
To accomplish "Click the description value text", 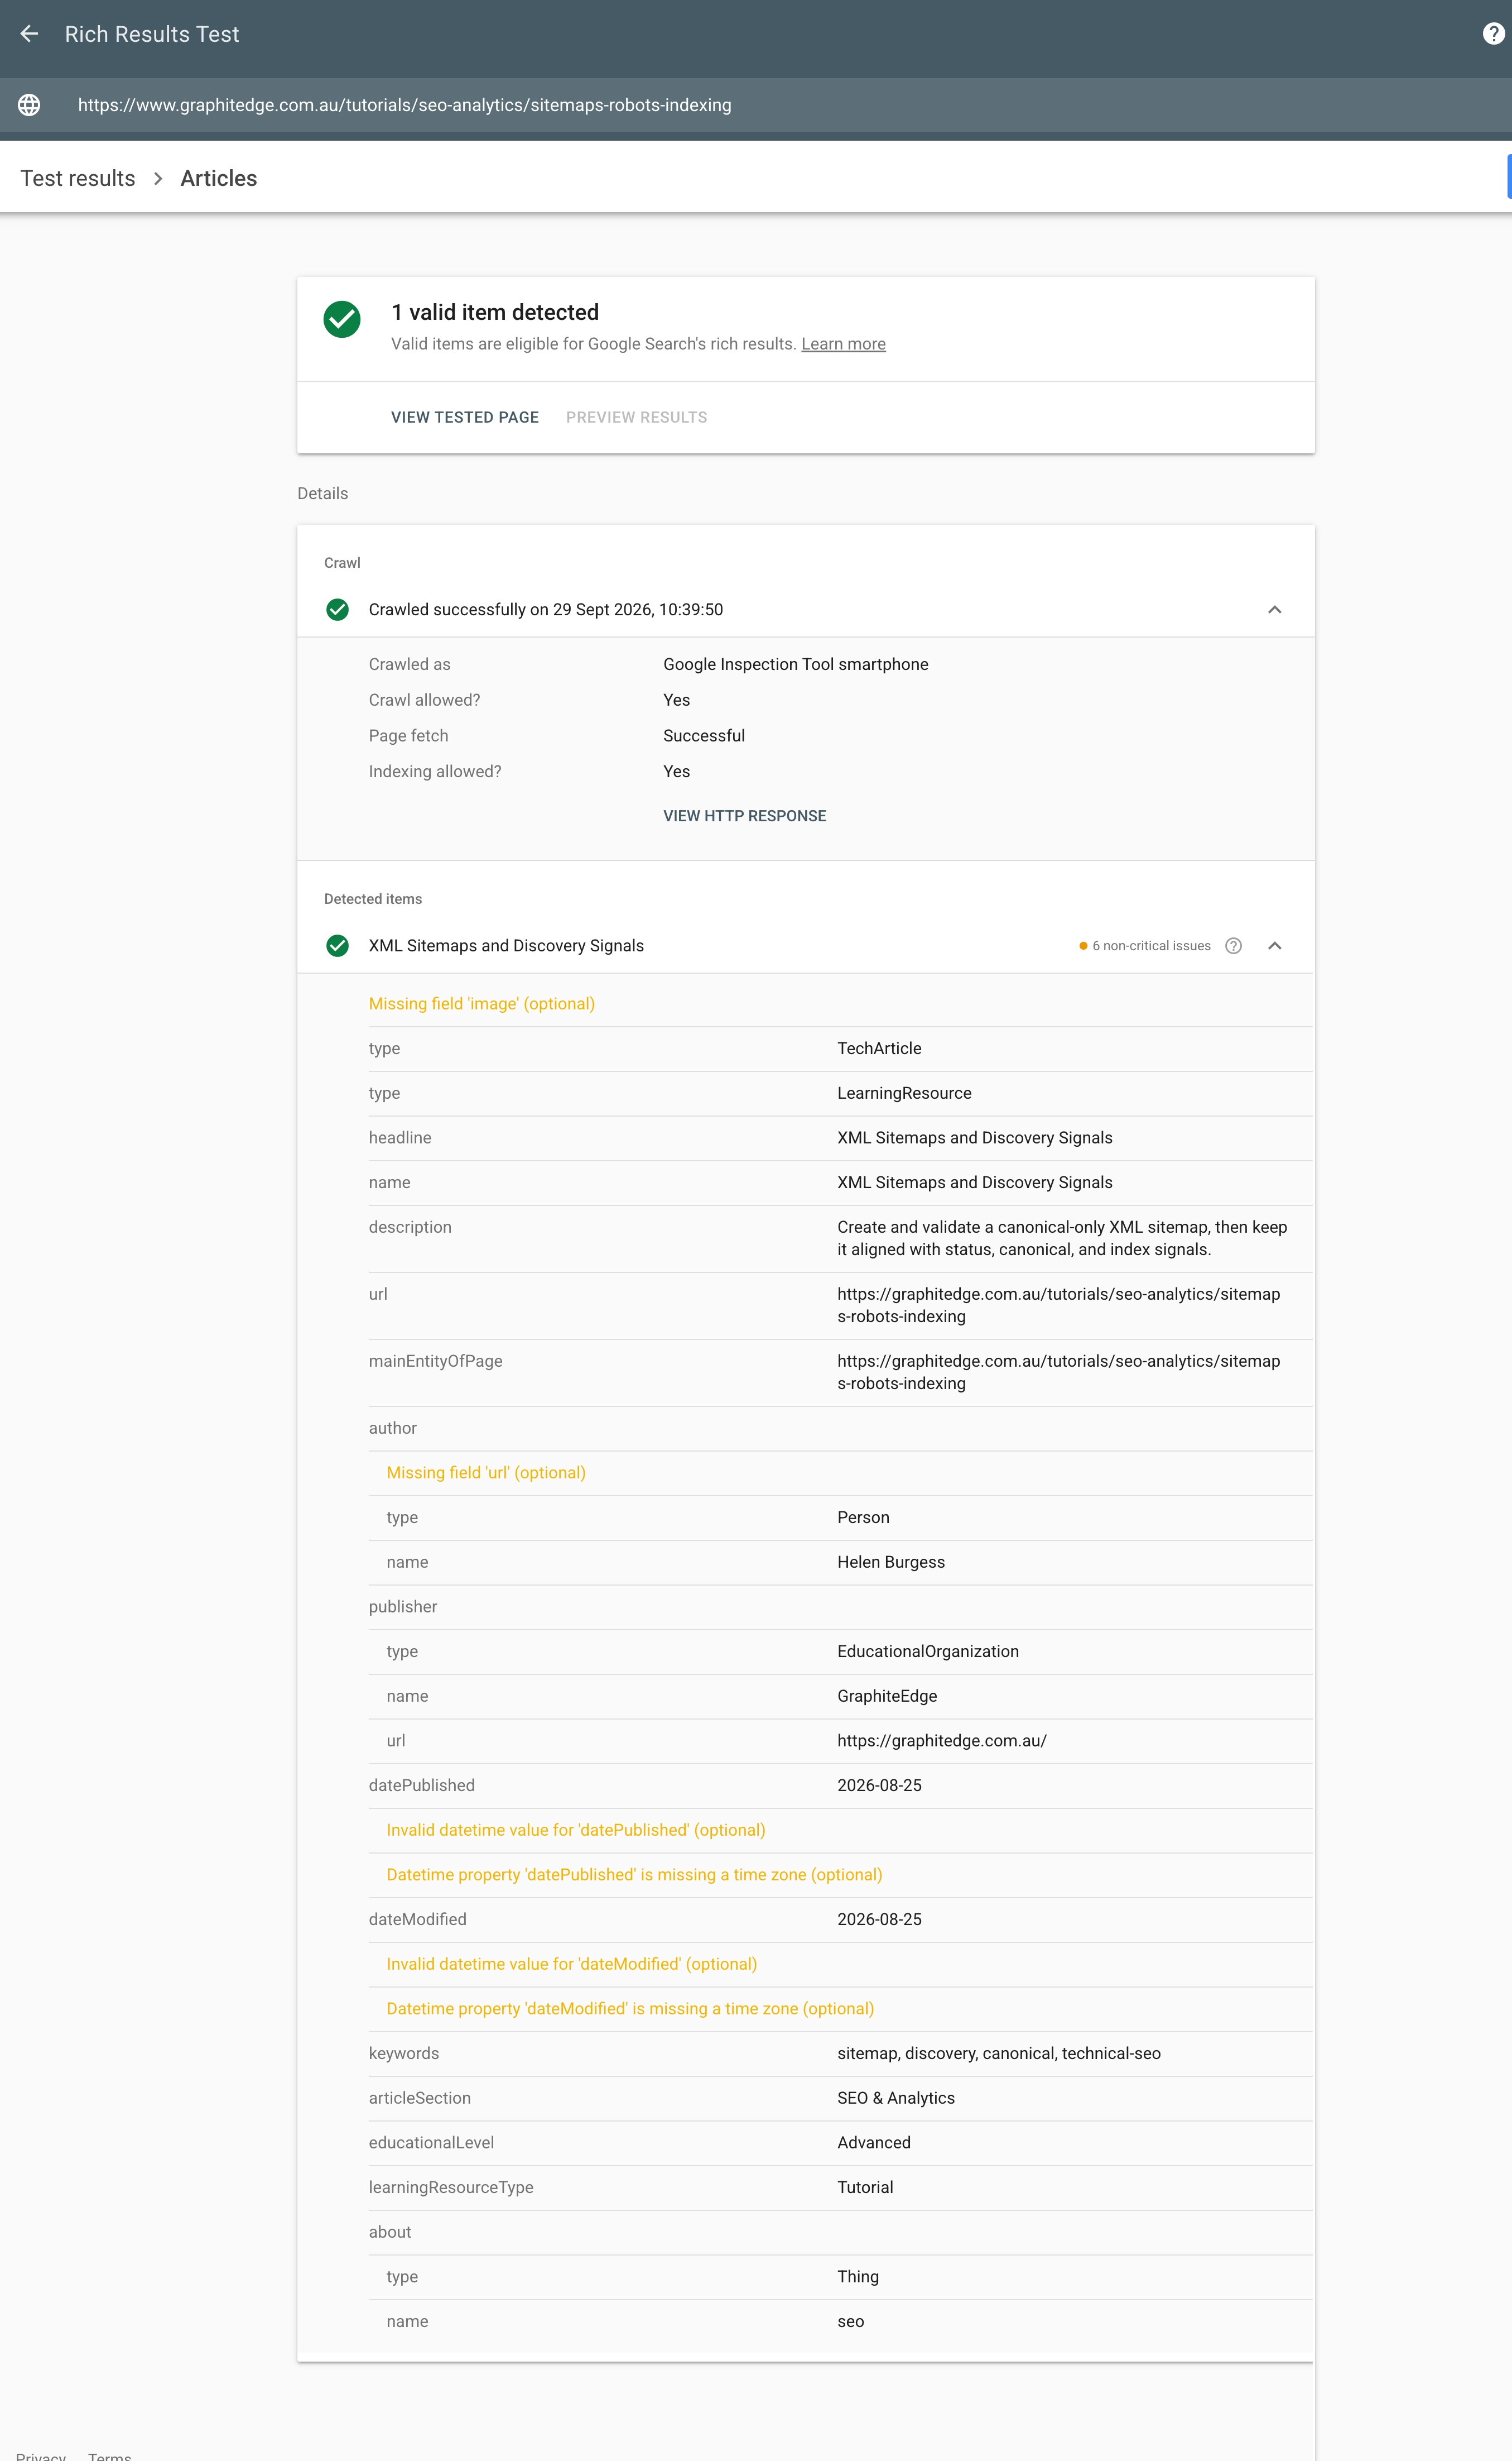I will [1062, 1238].
